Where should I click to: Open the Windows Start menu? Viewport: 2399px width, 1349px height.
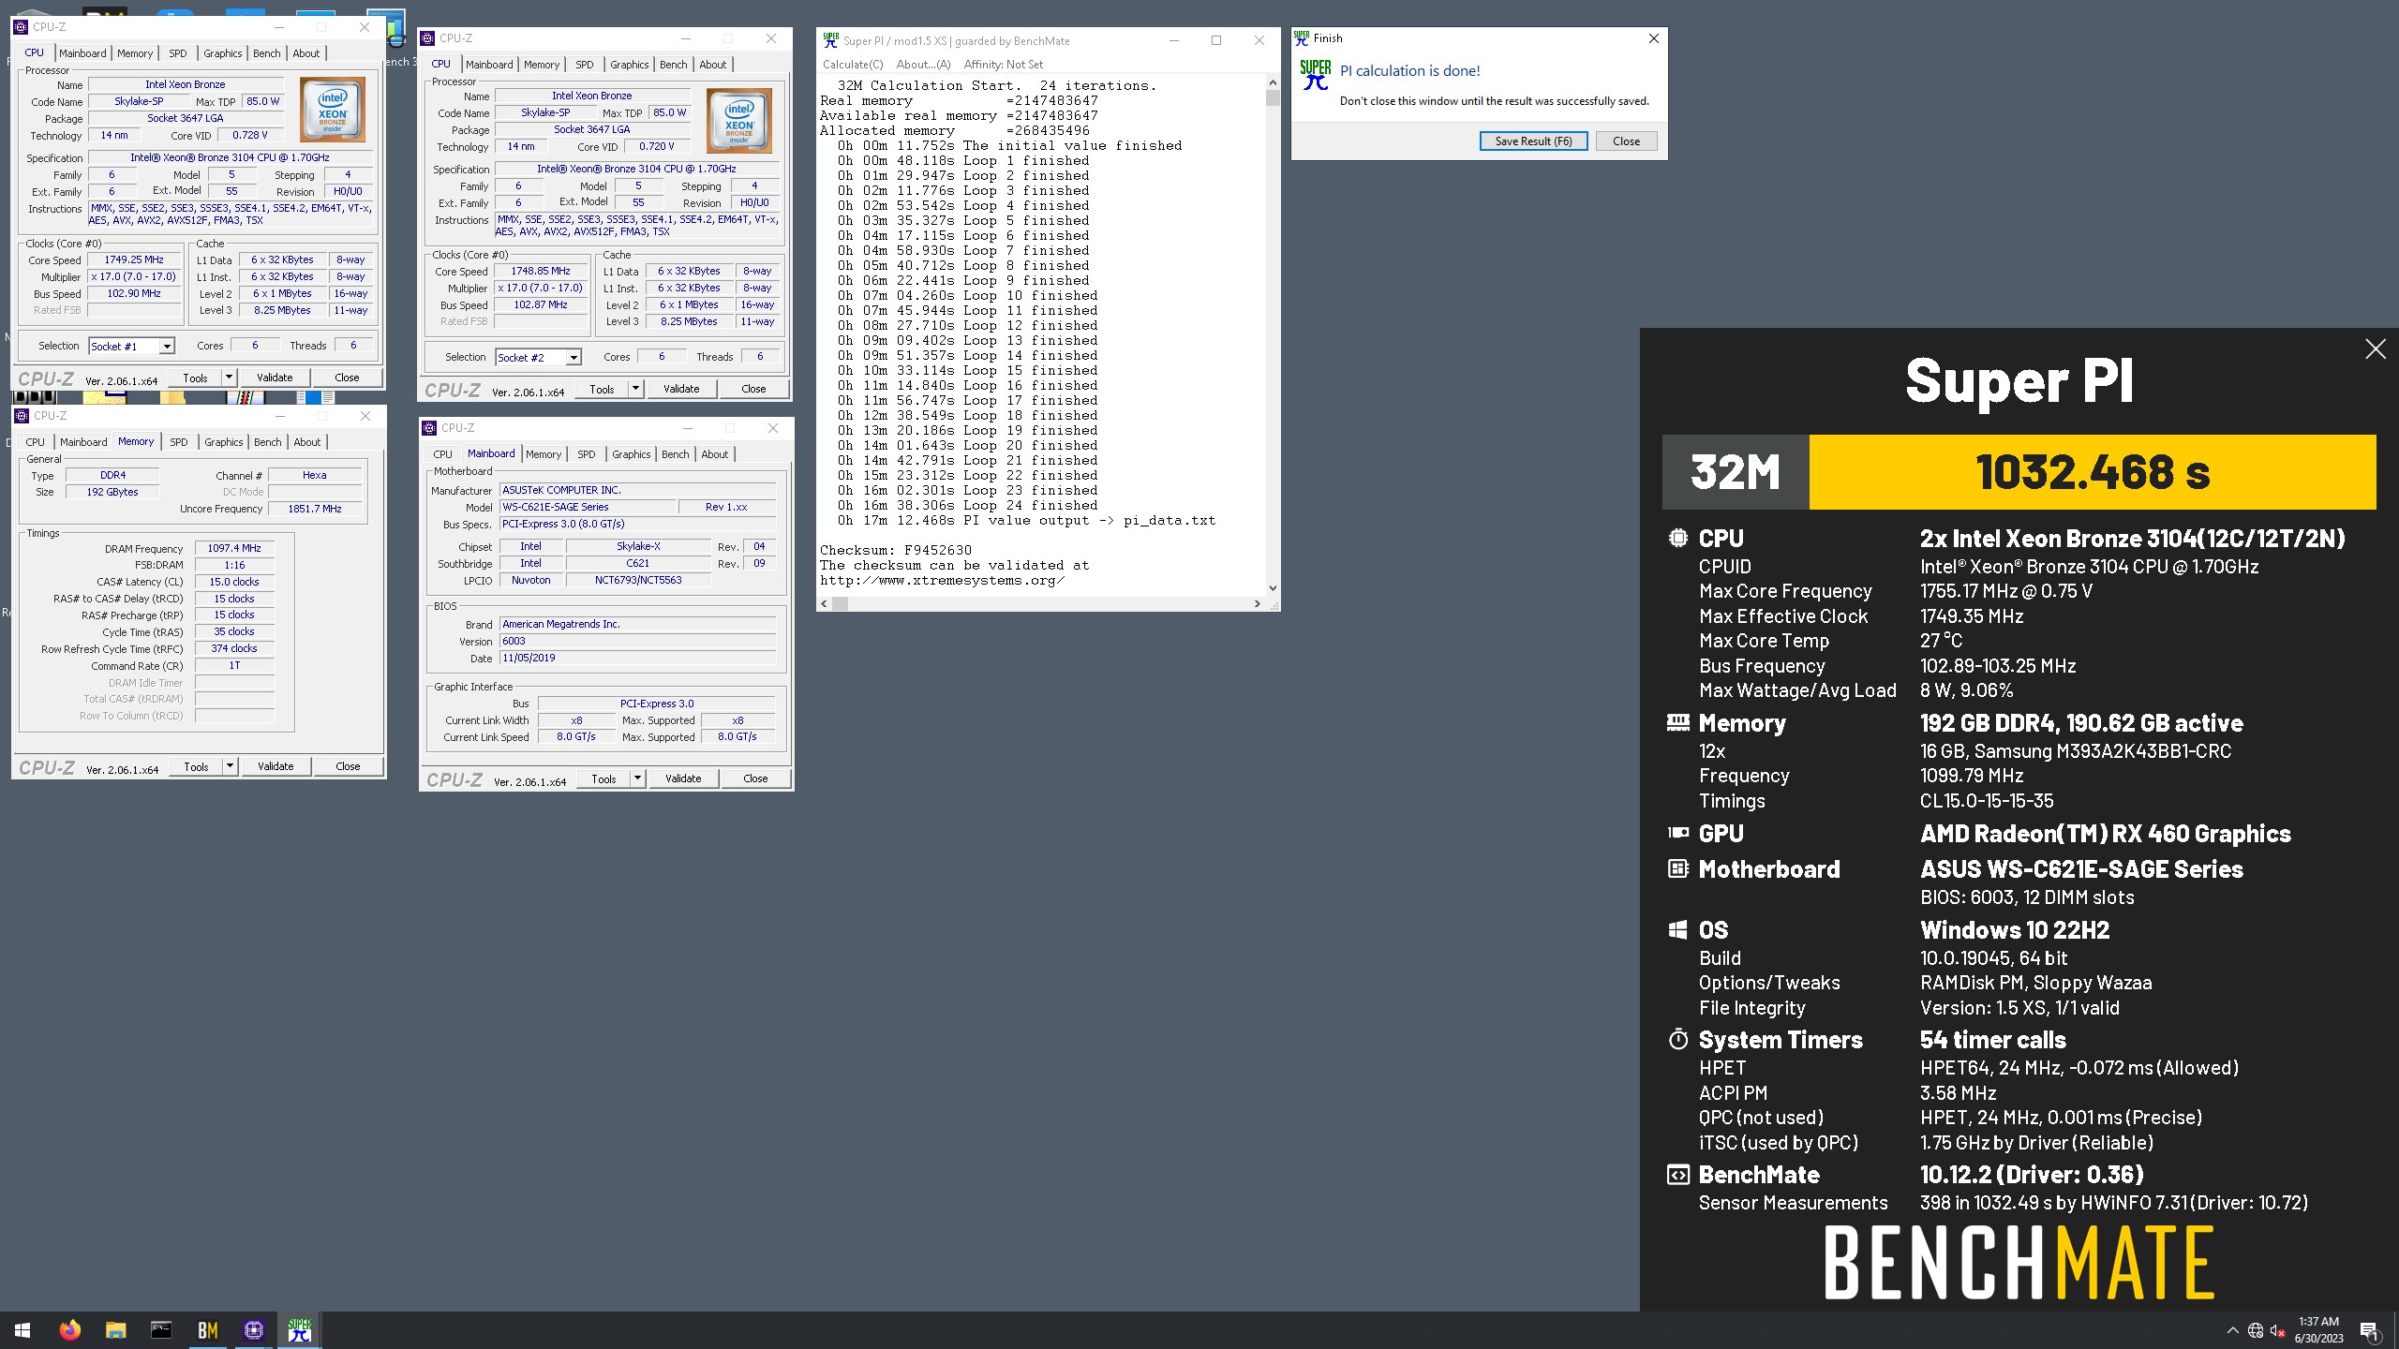22,1330
